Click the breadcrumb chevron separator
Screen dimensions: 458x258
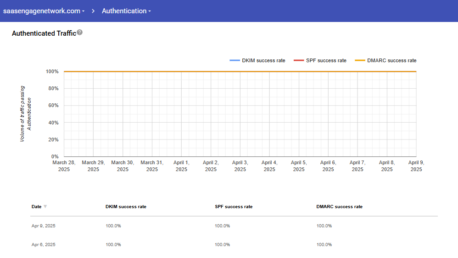coord(93,11)
